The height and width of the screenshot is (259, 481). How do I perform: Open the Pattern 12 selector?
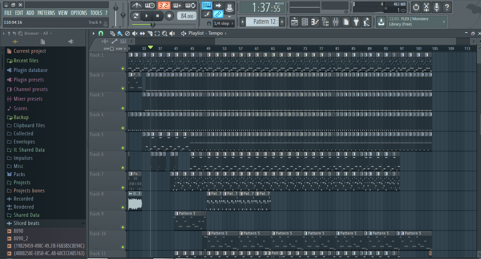pyautogui.click(x=262, y=22)
